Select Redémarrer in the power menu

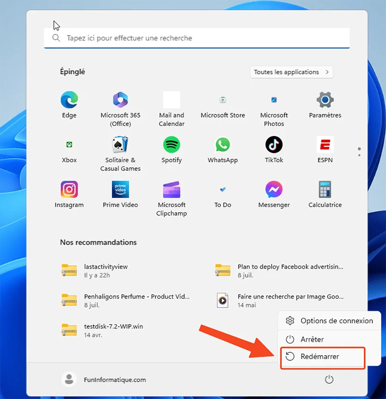322,357
